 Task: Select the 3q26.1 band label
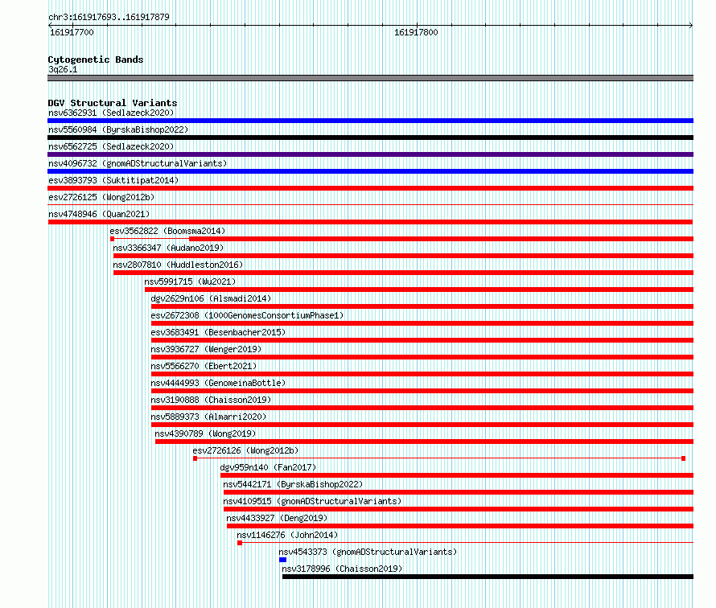pos(63,69)
